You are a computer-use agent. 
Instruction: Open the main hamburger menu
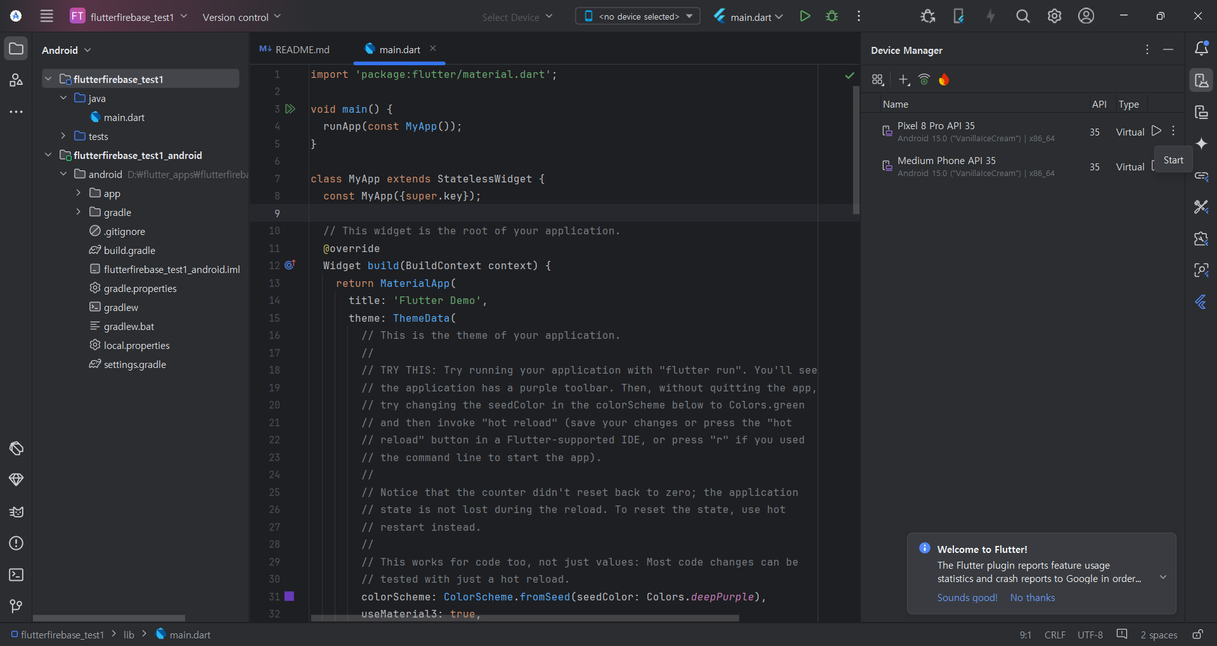pos(47,16)
